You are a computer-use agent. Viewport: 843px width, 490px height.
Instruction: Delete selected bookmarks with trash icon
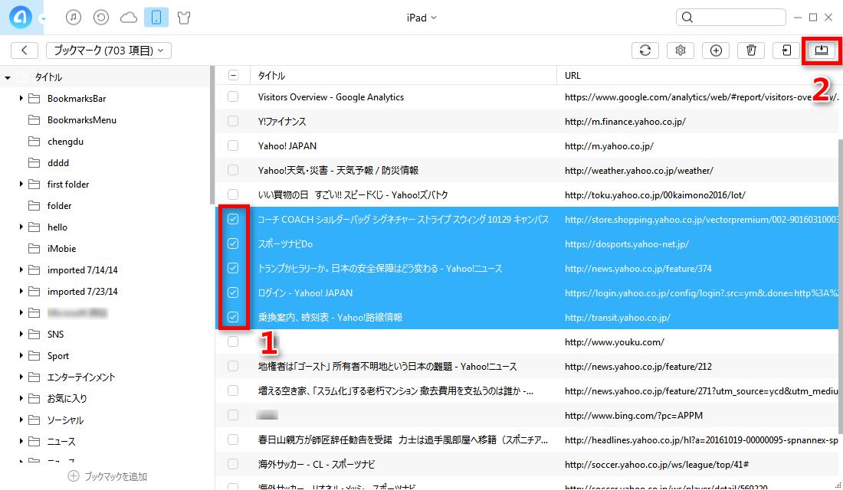pos(751,51)
